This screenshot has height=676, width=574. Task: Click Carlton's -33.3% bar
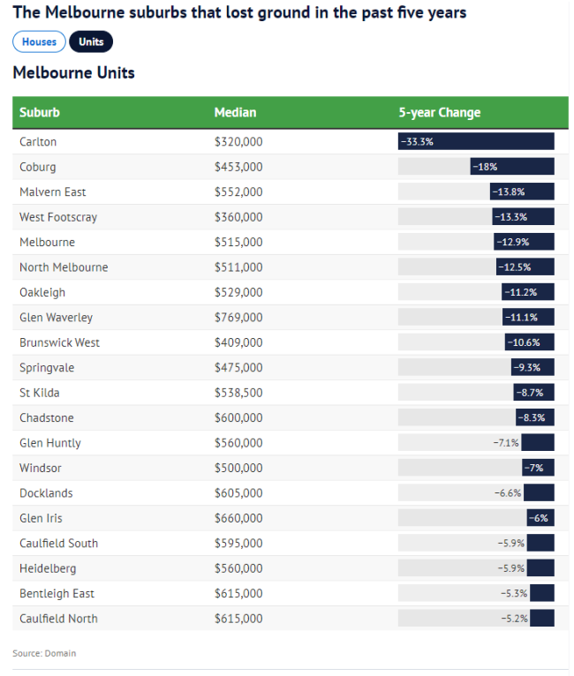pos(476,141)
